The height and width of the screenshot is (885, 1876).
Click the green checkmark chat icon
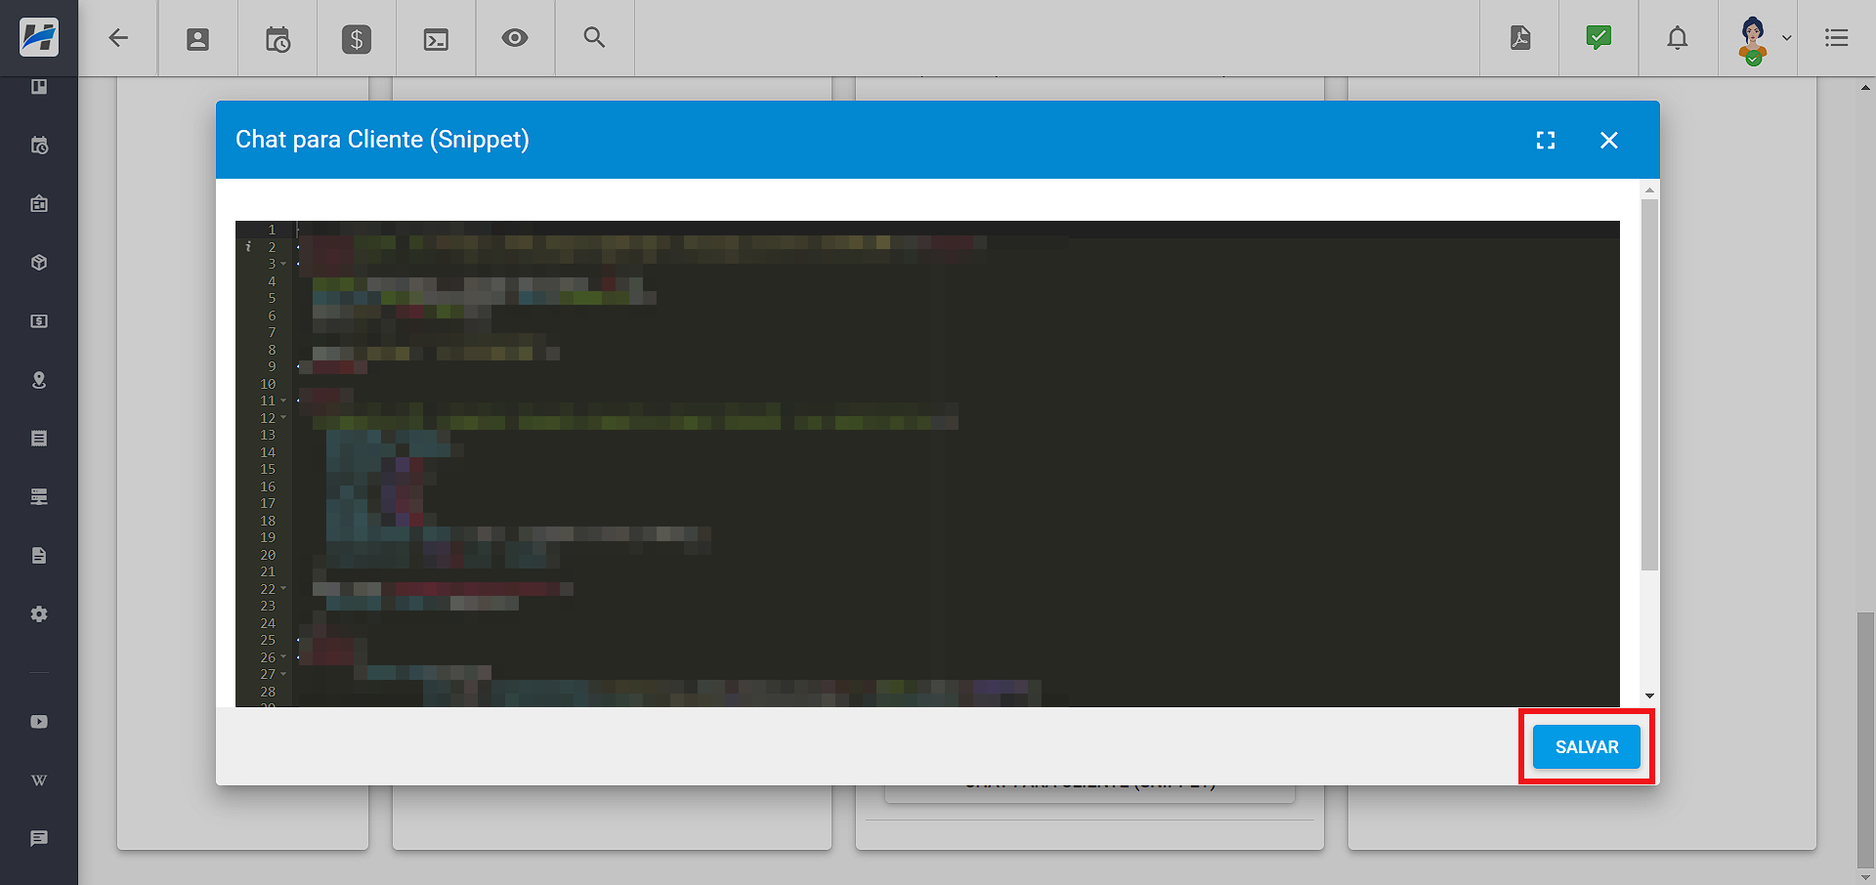click(x=1599, y=38)
